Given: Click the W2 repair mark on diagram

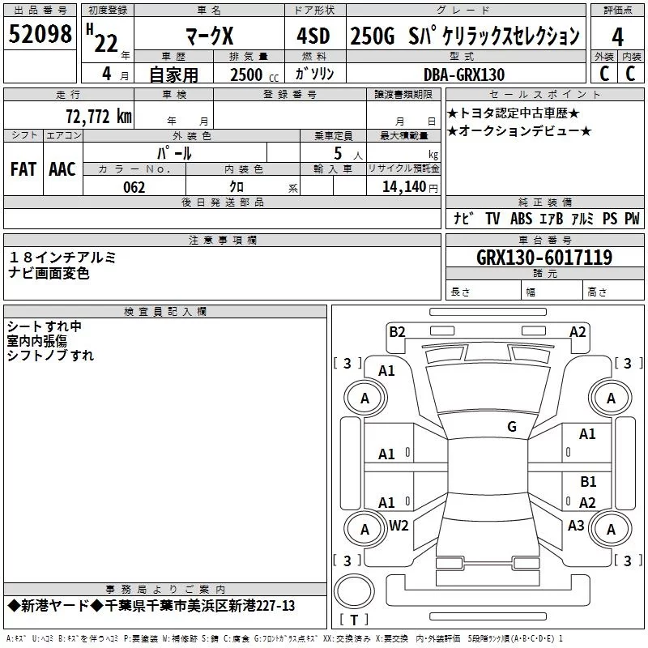Looking at the screenshot, I should tap(399, 526).
